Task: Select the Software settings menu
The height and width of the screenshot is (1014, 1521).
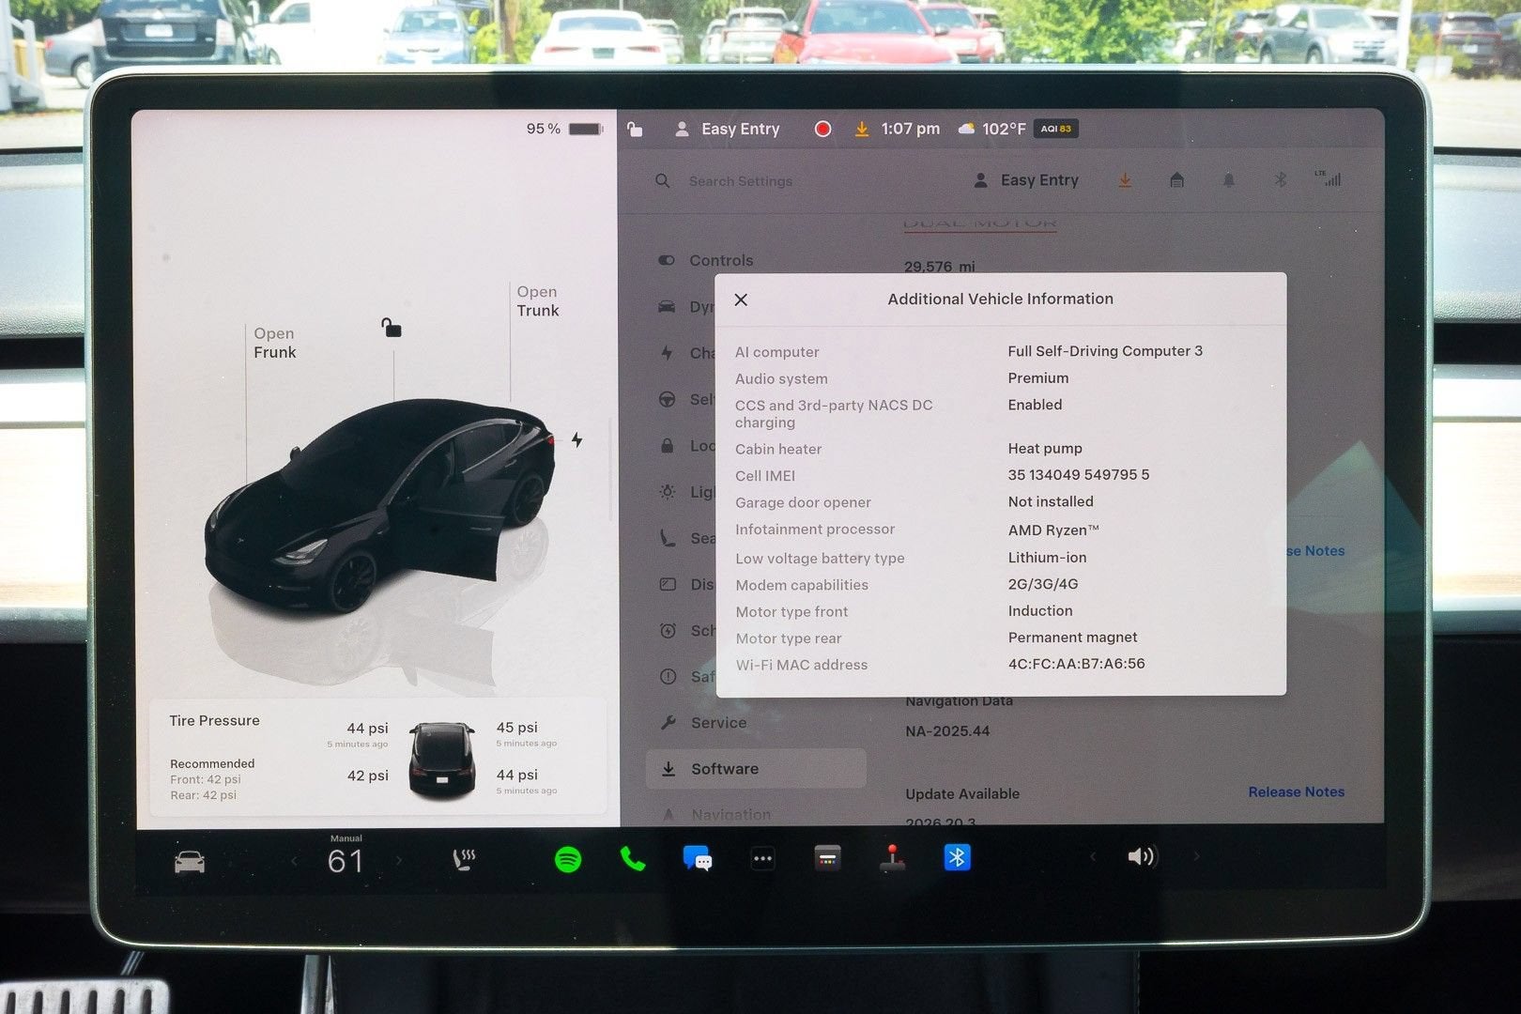Action: (x=756, y=769)
